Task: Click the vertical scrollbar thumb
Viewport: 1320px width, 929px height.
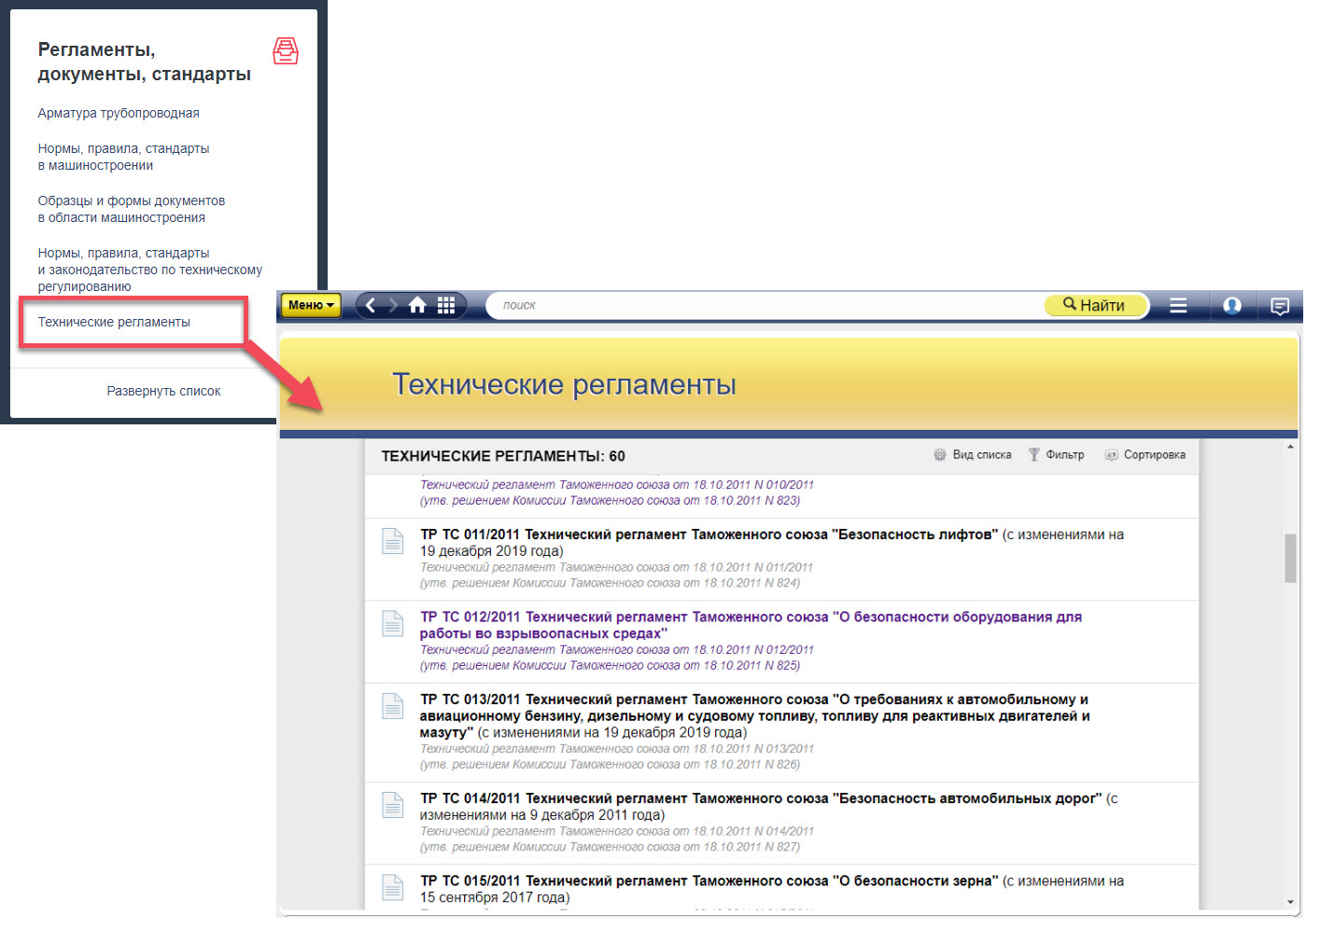Action: 1290,558
